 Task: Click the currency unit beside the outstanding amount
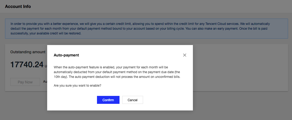[46, 66]
